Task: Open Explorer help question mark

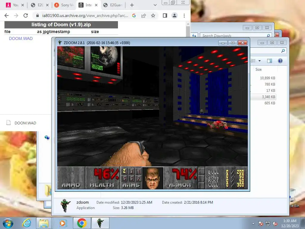Action: [280, 61]
